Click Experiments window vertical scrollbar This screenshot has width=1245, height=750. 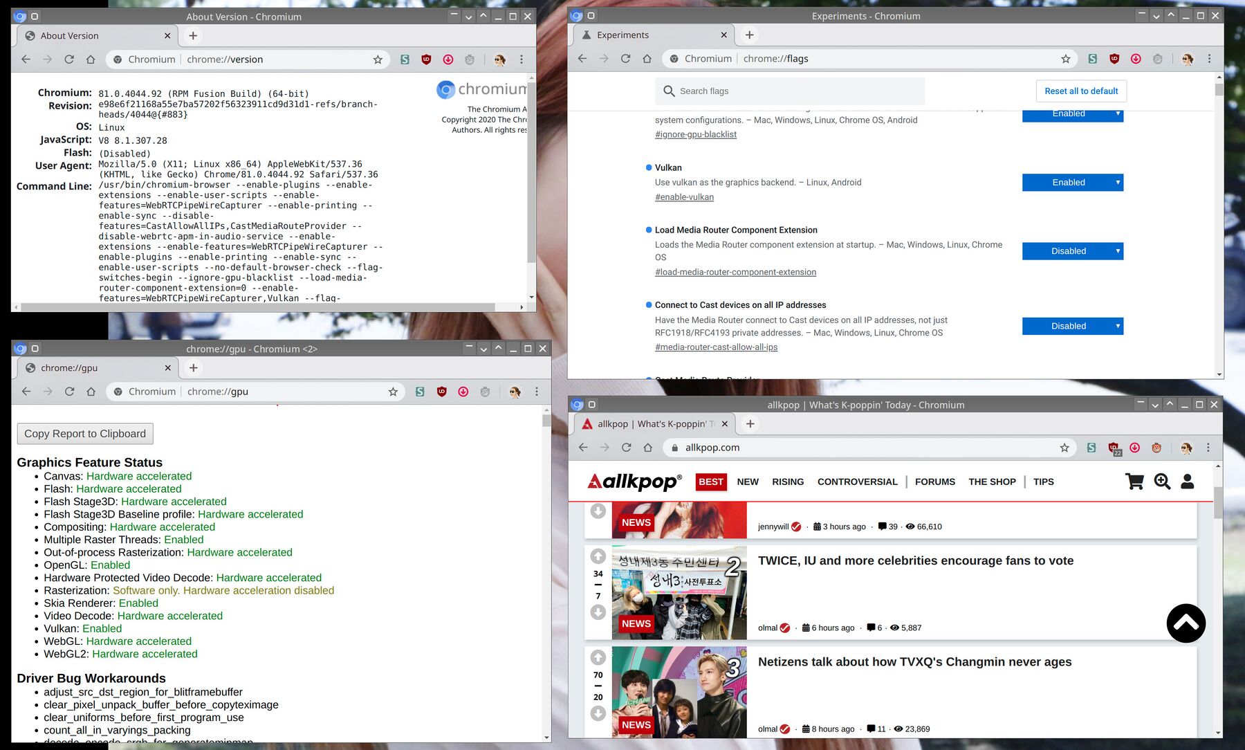(x=1219, y=89)
